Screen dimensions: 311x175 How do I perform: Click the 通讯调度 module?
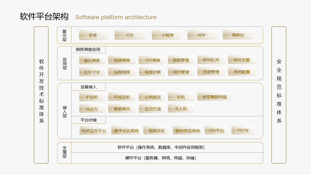pos(92,60)
